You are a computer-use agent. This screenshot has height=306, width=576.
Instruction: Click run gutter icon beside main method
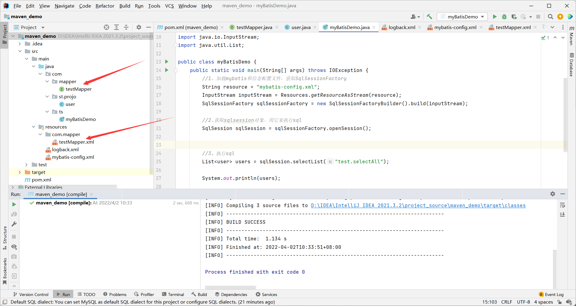(166, 70)
